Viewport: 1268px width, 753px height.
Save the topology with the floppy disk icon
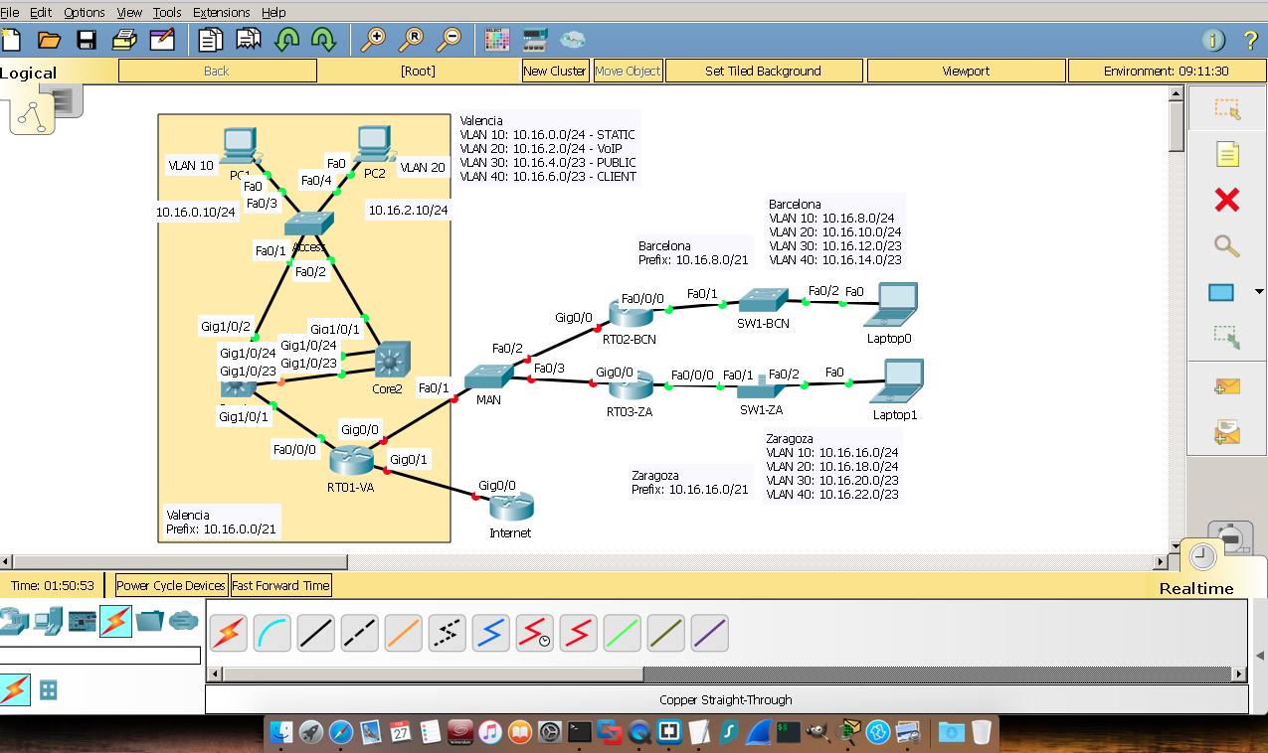87,40
